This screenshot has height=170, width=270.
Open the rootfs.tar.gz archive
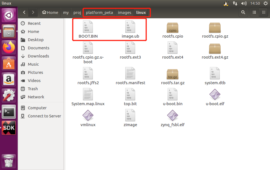[x=173, y=73]
